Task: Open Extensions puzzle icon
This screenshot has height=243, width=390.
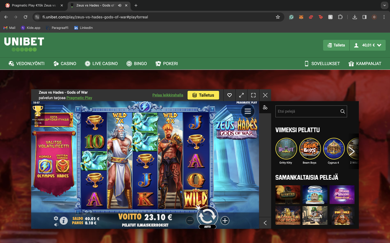Action: (340, 17)
